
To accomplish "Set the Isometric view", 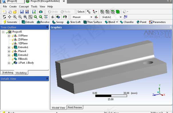I will pyautogui.click(x=46, y=17).
